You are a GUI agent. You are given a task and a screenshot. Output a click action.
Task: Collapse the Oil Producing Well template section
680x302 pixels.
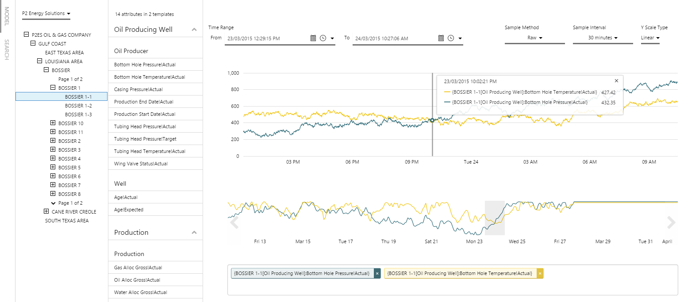click(x=194, y=30)
